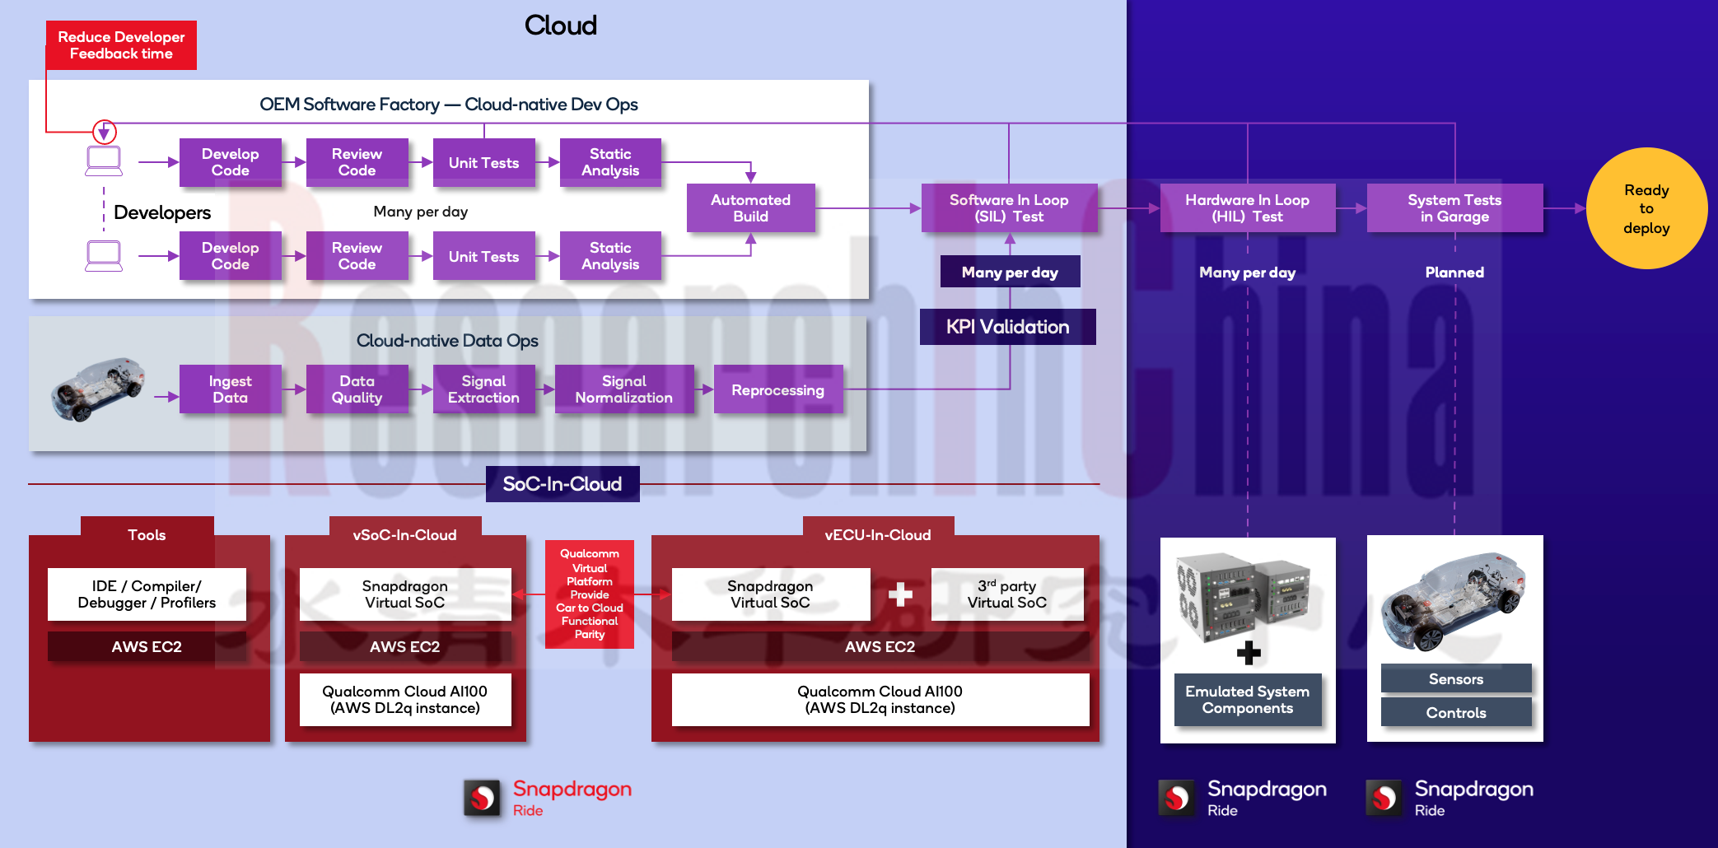
Task: Click the top-row Unit Tests box
Action: tap(484, 162)
